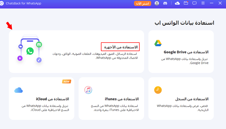The image size is (226, 129).
Task: Open the Discord community icon
Action: [165, 3]
